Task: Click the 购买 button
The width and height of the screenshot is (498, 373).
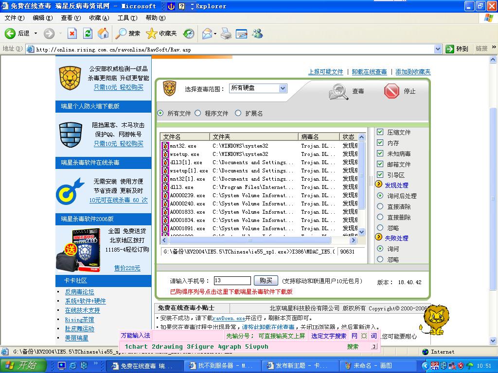Action: pos(266,280)
